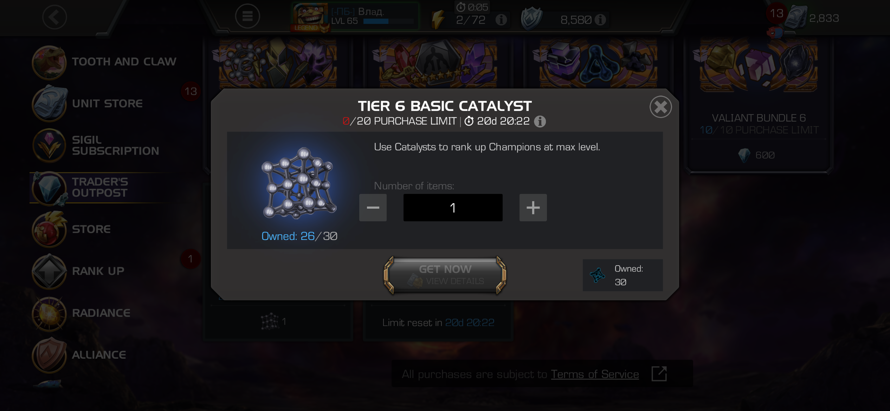The width and height of the screenshot is (890, 411).
Task: Close the Tier 6 Basic Catalyst dialog
Action: pyautogui.click(x=660, y=107)
